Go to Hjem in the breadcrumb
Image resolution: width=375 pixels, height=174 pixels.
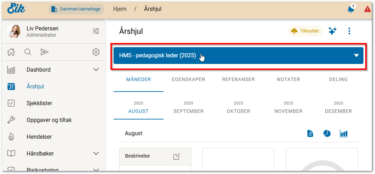120,9
